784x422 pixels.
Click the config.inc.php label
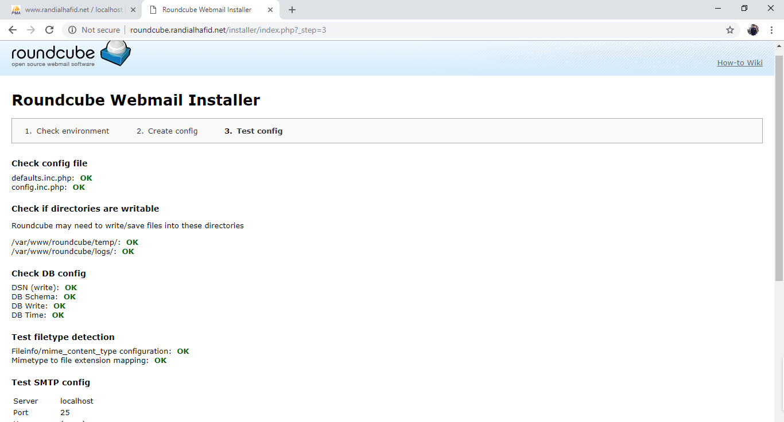(39, 187)
